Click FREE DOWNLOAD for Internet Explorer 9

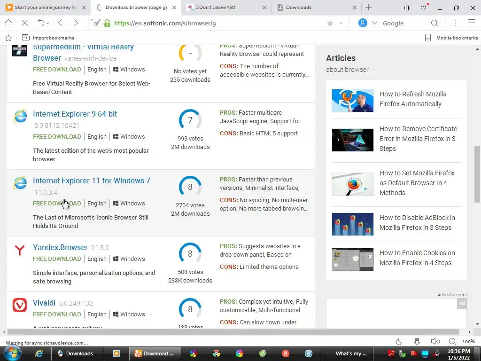57,137
